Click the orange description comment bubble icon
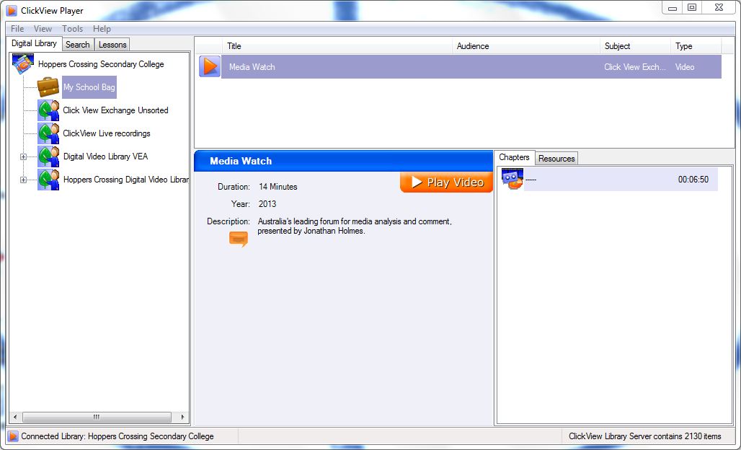Image resolution: width=741 pixels, height=450 pixels. pyautogui.click(x=238, y=239)
